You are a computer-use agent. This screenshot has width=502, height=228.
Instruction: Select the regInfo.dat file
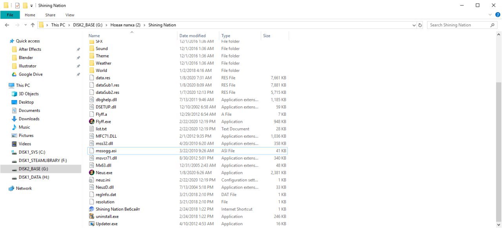click(x=187, y=194)
